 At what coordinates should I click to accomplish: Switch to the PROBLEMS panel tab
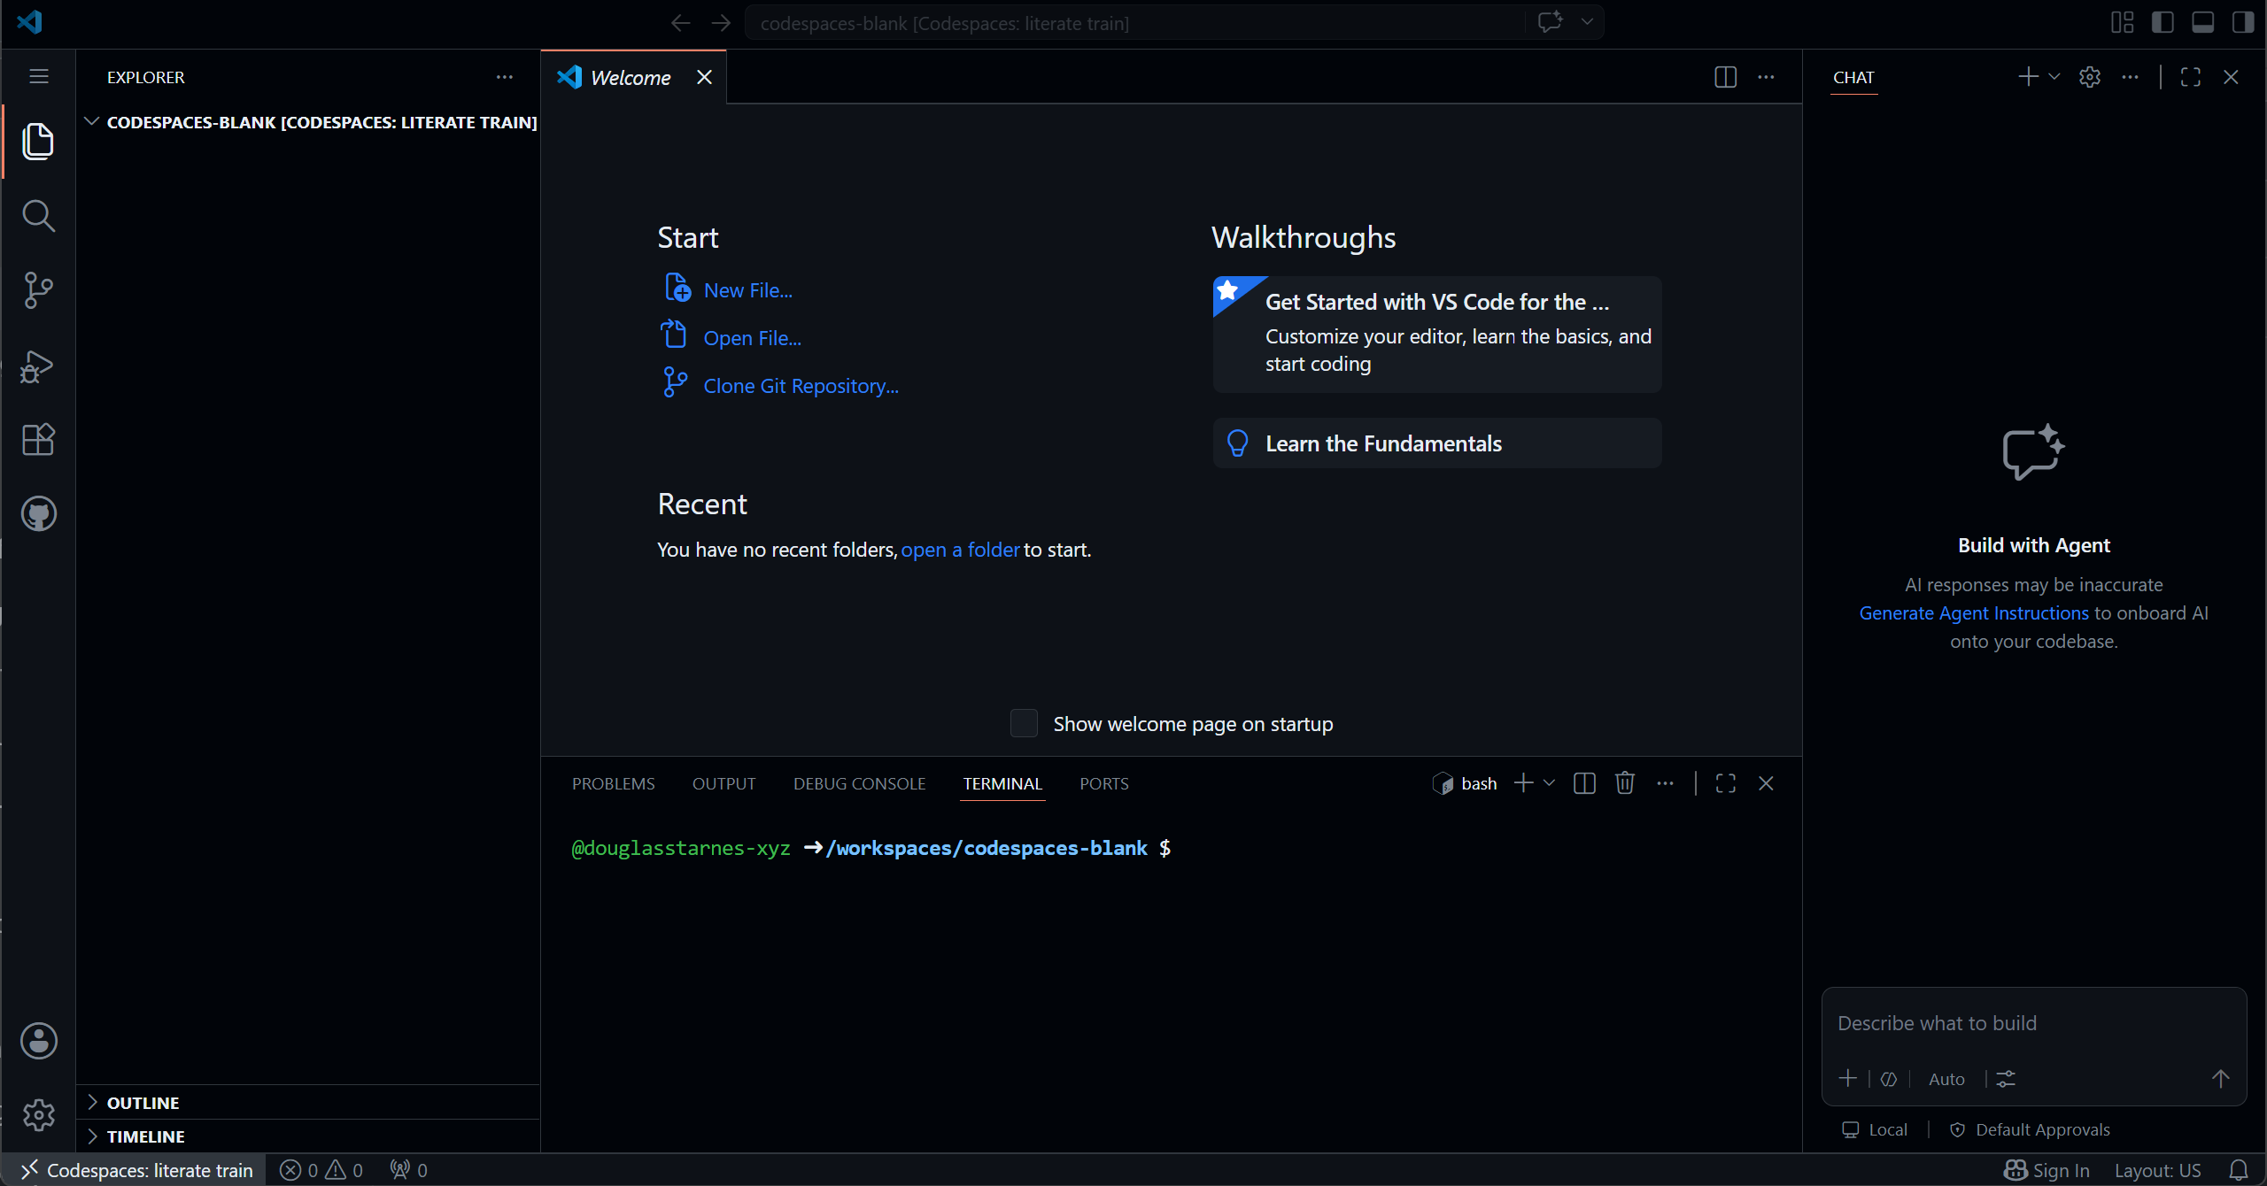[x=613, y=783]
